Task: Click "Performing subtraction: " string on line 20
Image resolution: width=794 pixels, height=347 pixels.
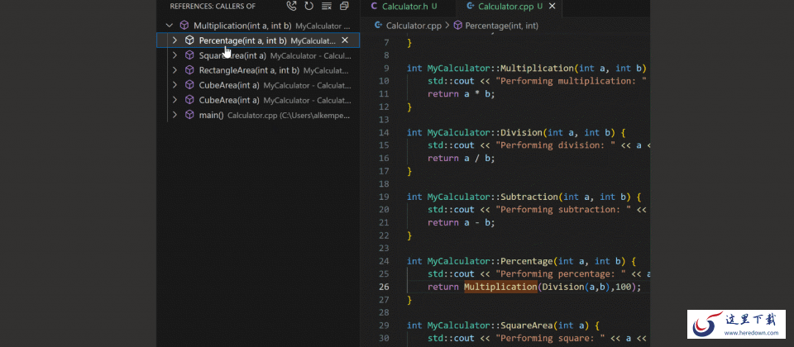Action: point(563,209)
